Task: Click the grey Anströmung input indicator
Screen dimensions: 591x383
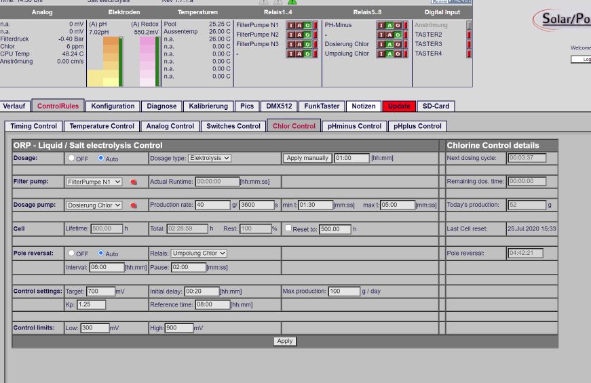Action: (469, 25)
